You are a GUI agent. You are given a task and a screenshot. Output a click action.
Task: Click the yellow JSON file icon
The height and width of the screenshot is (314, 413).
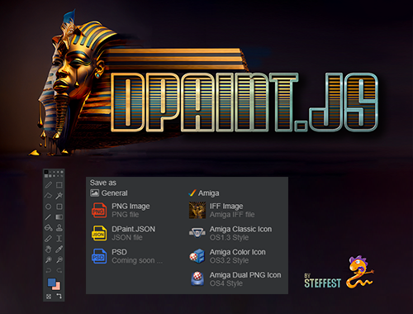point(99,233)
